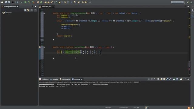This screenshot has height=109, width=194.
Task: Click the Next Annotation toolbar icon
Action: (x=75, y=2)
